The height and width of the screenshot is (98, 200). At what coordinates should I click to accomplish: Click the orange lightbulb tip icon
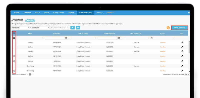point(168,28)
